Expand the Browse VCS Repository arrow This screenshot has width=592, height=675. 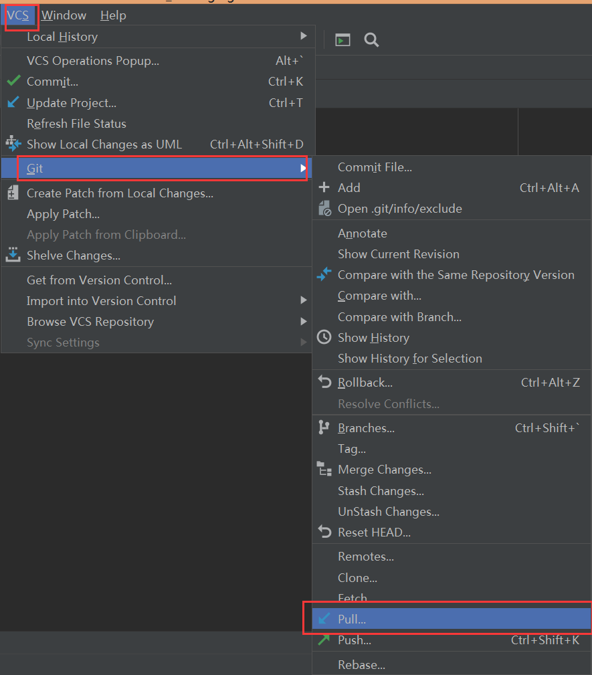tap(304, 322)
